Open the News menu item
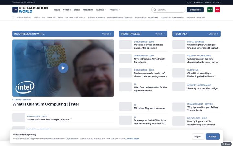The height and width of the screenshot is (146, 233). tap(57, 10)
